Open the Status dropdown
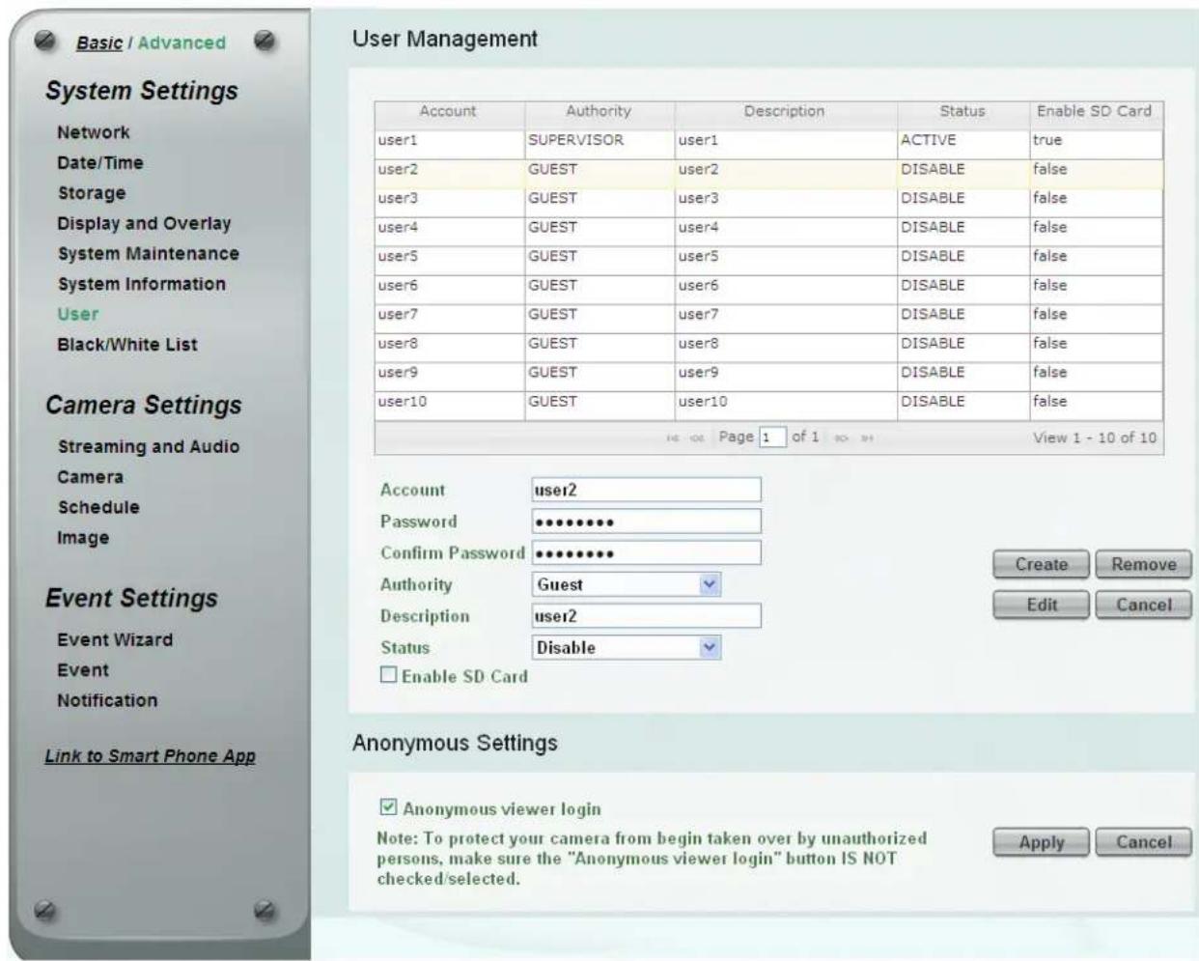 coord(627,647)
